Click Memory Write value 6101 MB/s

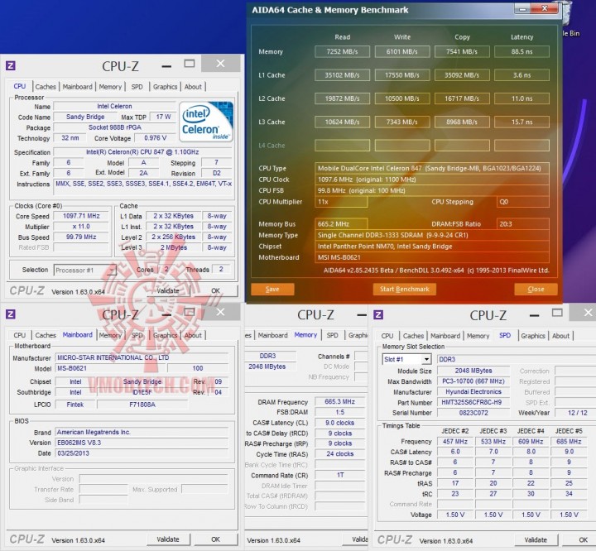[402, 51]
